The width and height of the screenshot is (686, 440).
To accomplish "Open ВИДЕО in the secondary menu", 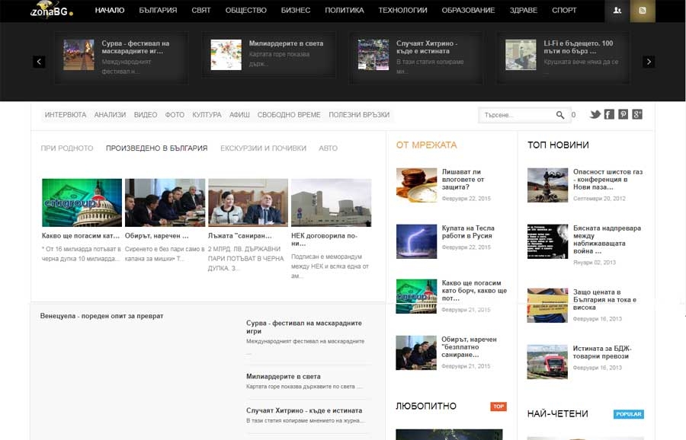I will pyautogui.click(x=146, y=115).
